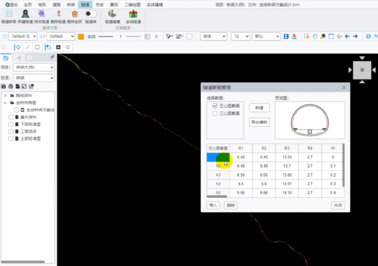Click the 隧道断面 tunnel section icon
This screenshot has height=266, width=378.
pyautogui.click(x=9, y=14)
